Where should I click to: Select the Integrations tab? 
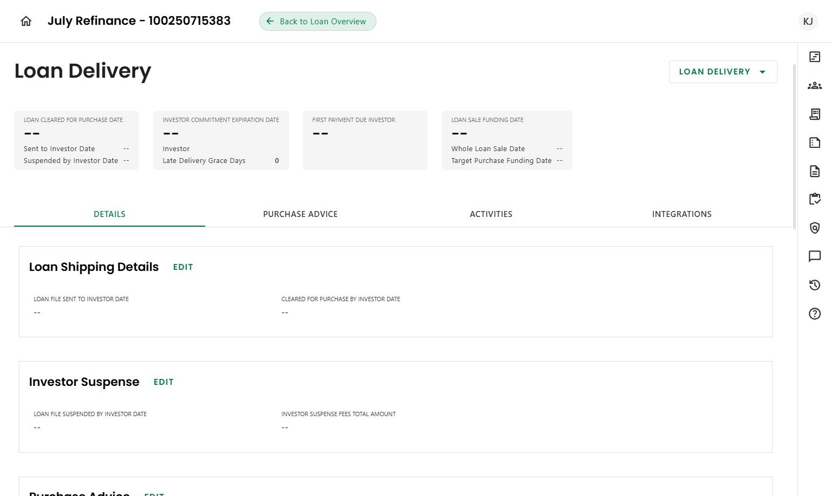pyautogui.click(x=681, y=214)
